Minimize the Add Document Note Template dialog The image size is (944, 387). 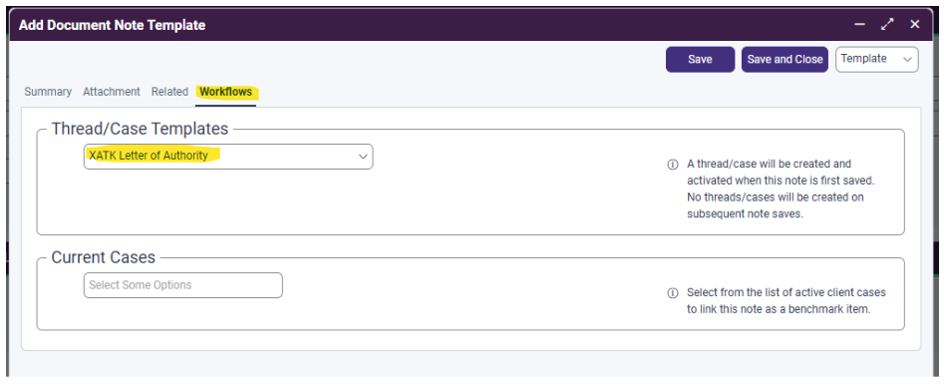(x=859, y=25)
